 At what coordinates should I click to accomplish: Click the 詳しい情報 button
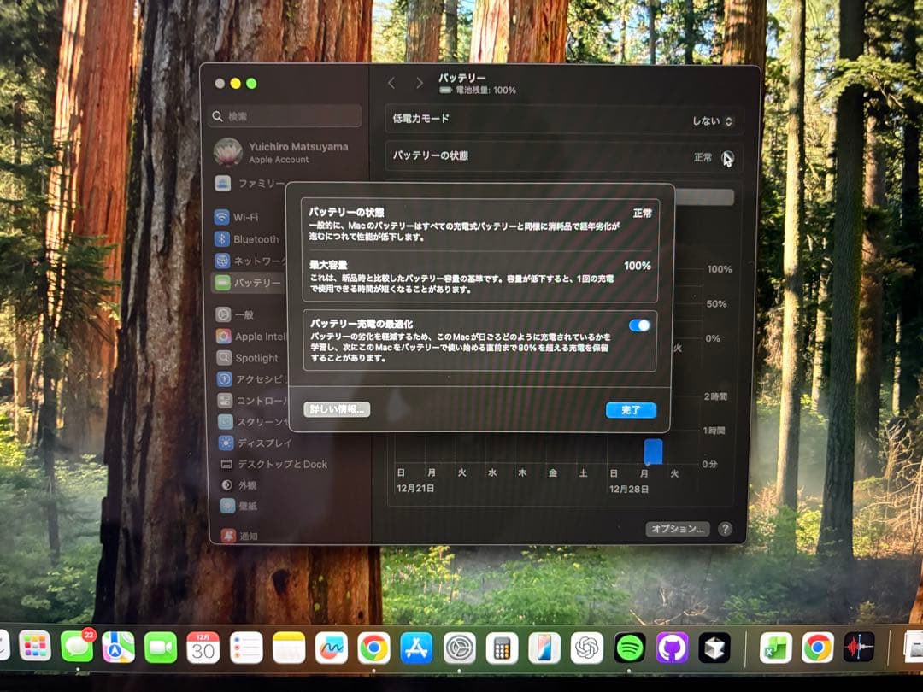(x=336, y=409)
